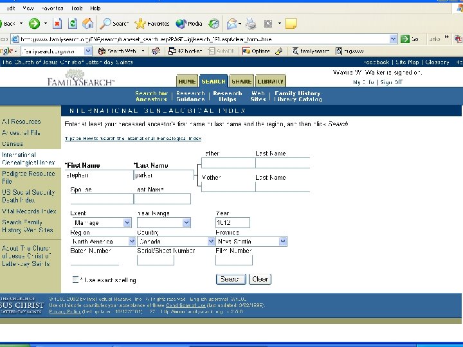Print the page with printer icon
The image size is (463, 347).
251,24
